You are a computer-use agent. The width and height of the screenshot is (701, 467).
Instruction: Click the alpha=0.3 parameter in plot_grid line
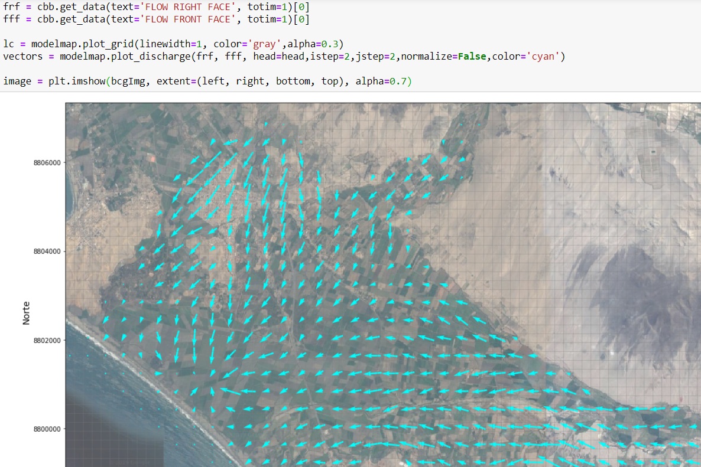(313, 44)
